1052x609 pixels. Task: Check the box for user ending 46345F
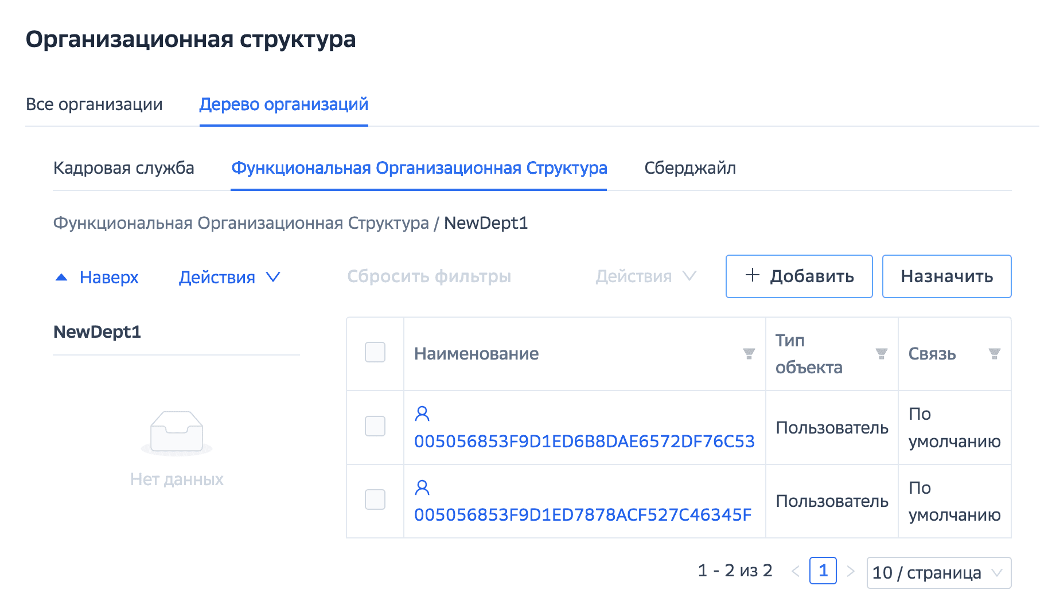click(375, 499)
